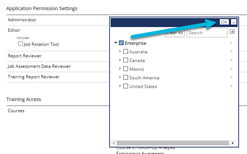Viewport: 247px width, 154px height.
Task: Open Mexico row options arrow on right
Action: pyautogui.click(x=231, y=69)
